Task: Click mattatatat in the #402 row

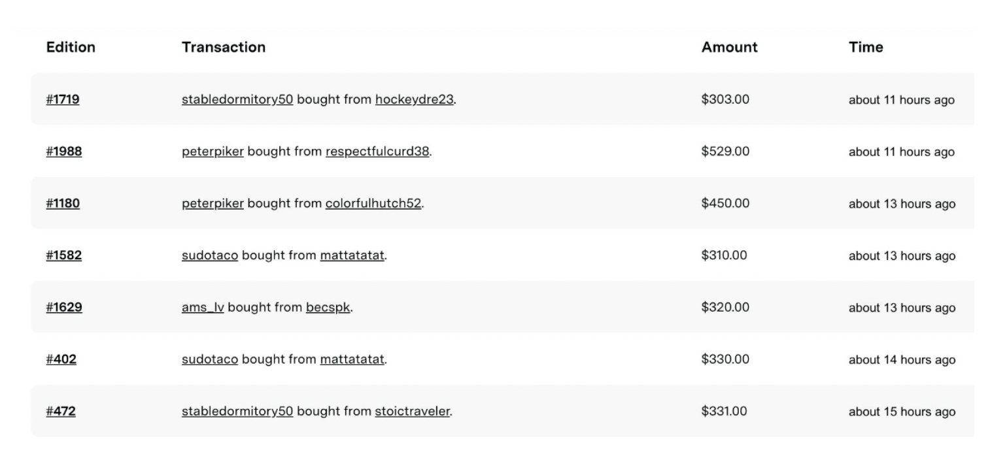Action: pyautogui.click(x=352, y=359)
